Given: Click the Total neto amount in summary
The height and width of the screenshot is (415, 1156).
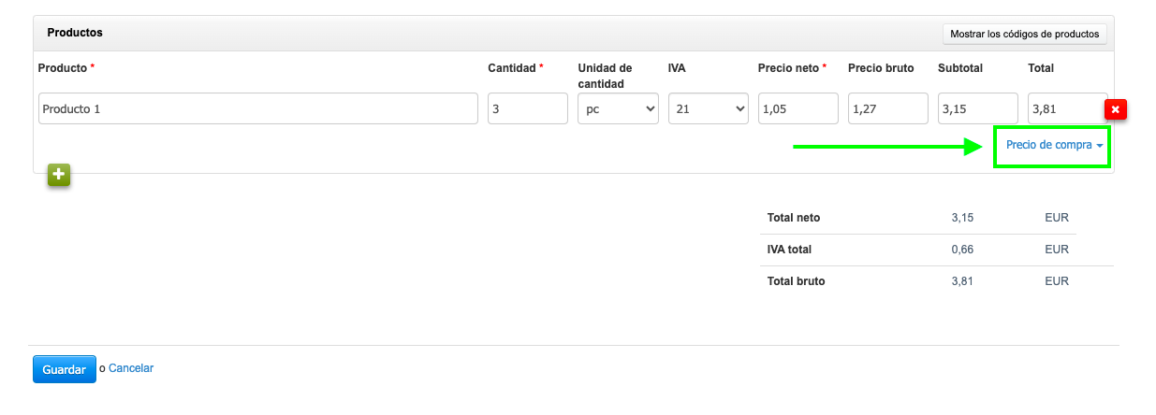Looking at the screenshot, I should point(962,218).
